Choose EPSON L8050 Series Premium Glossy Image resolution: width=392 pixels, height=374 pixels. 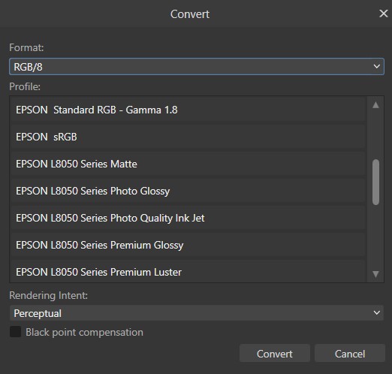(x=188, y=245)
